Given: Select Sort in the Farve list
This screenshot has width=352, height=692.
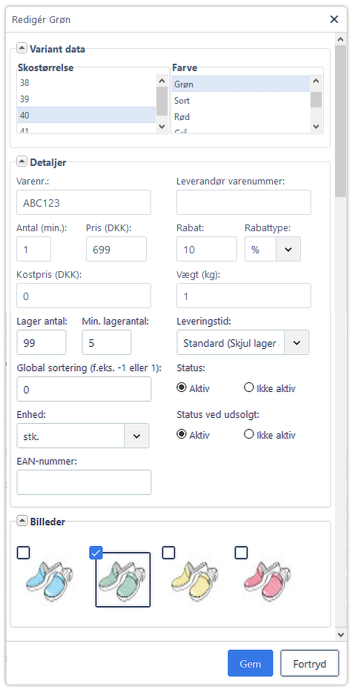Looking at the screenshot, I should coord(241,101).
